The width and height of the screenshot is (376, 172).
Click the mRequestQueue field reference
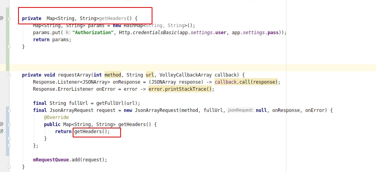(x=51, y=159)
